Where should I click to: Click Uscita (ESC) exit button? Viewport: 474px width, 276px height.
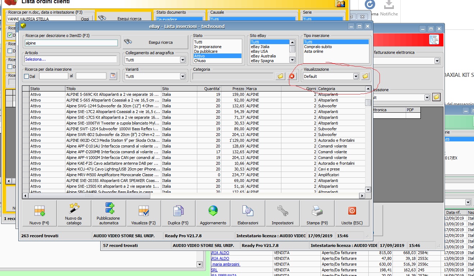[x=352, y=213]
